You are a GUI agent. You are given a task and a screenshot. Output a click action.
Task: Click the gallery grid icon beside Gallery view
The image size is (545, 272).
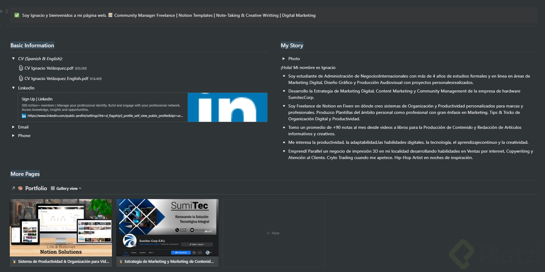pos(53,188)
